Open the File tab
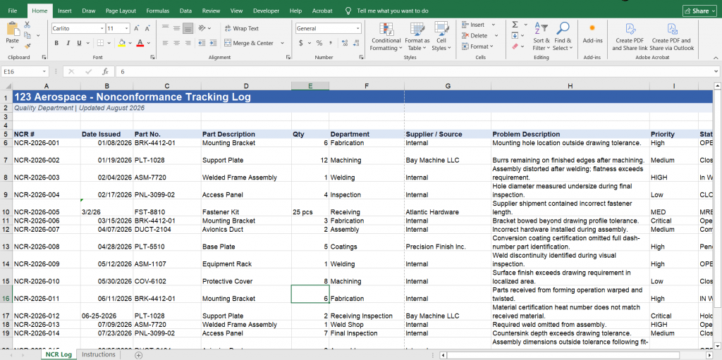722x360 pixels. [13, 11]
